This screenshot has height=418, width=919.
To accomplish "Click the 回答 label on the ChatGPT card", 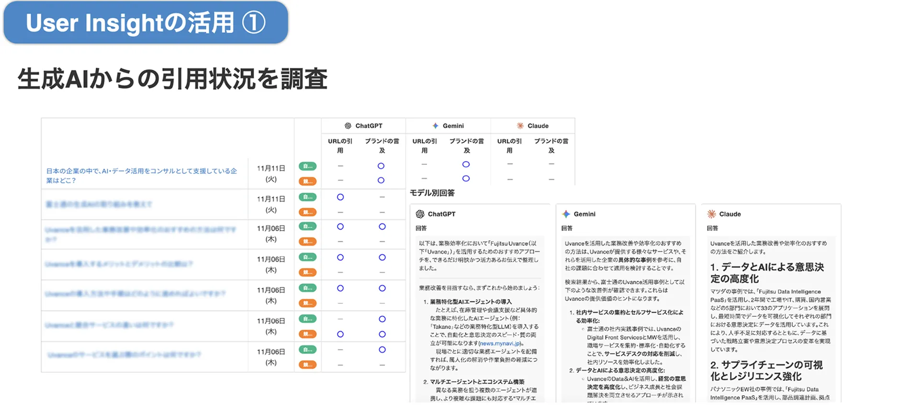I will [421, 228].
